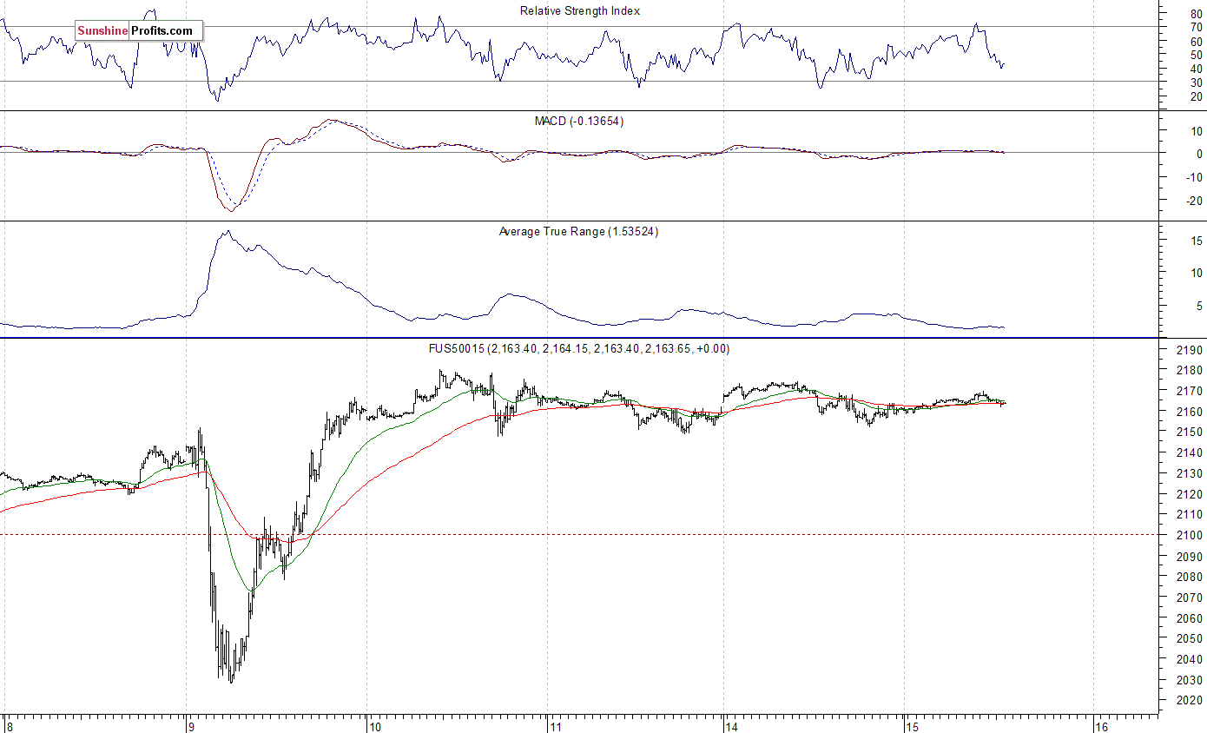Click the Average True Range (1.53524) label
The width and height of the screenshot is (1207, 733).
579,232
